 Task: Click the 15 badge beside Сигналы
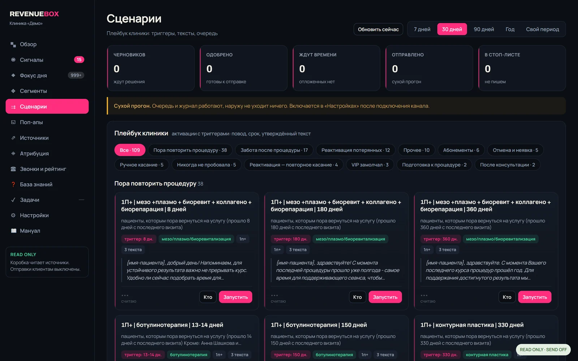[79, 60]
